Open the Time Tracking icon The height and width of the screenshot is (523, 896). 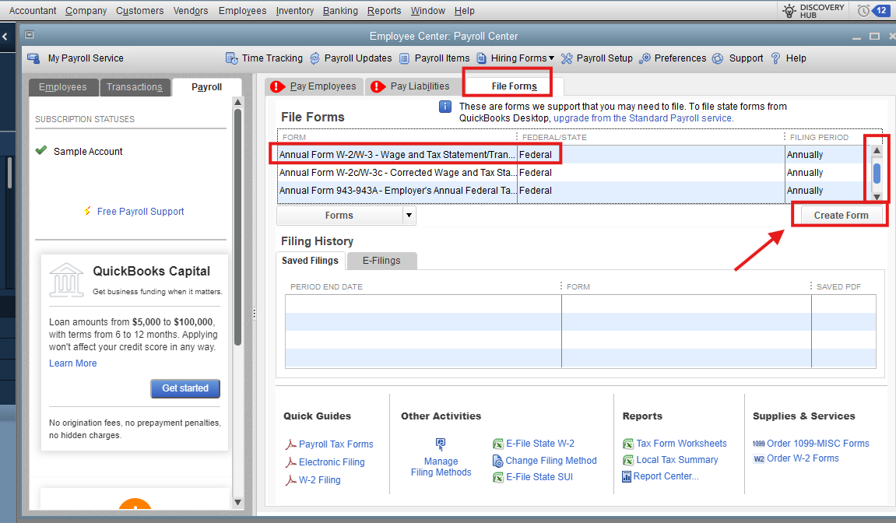coord(231,58)
